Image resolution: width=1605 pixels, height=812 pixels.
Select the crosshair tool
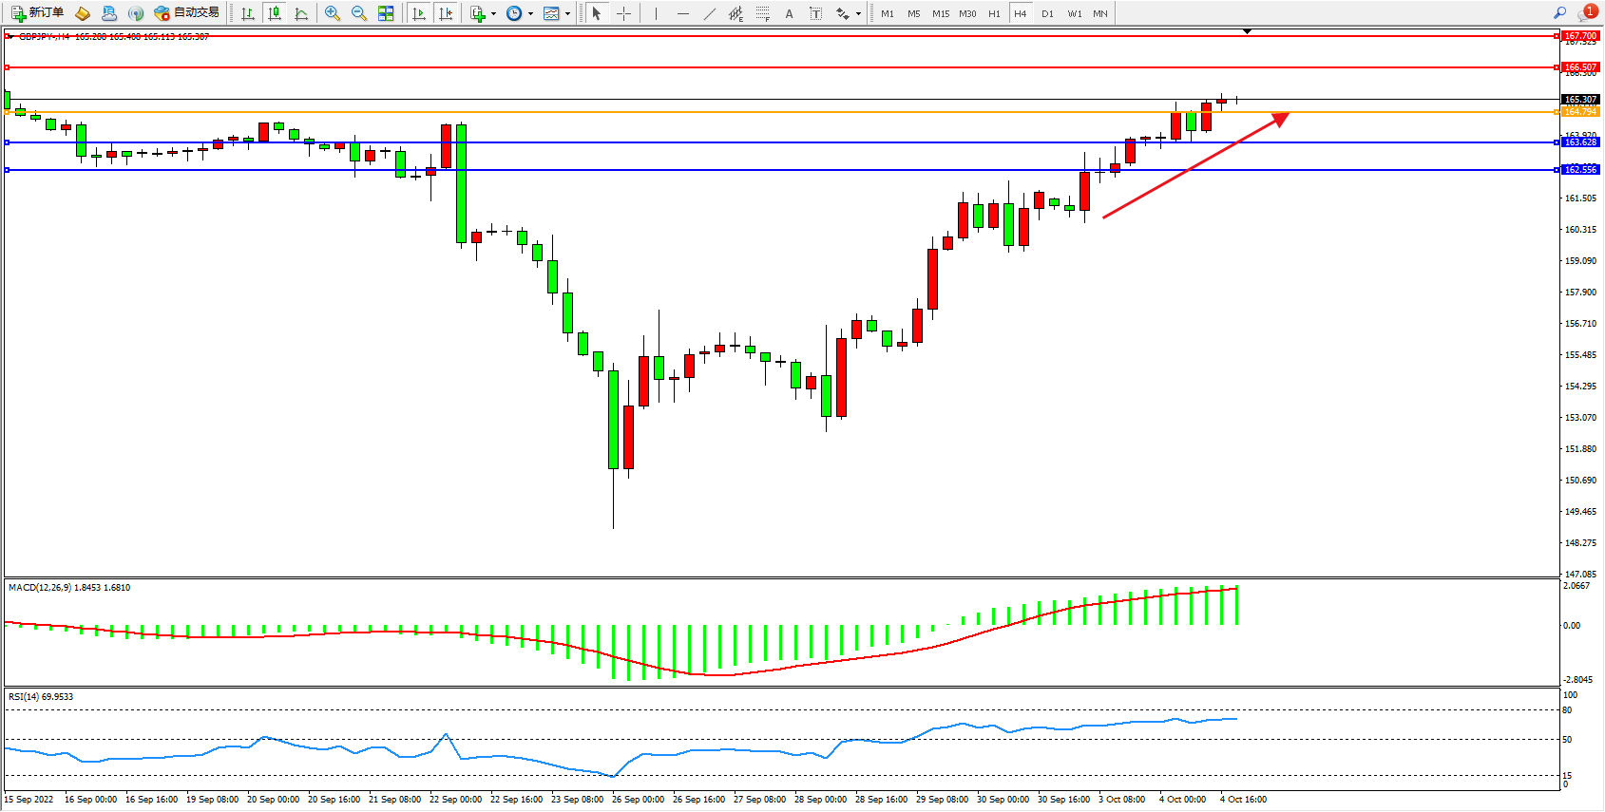point(623,13)
